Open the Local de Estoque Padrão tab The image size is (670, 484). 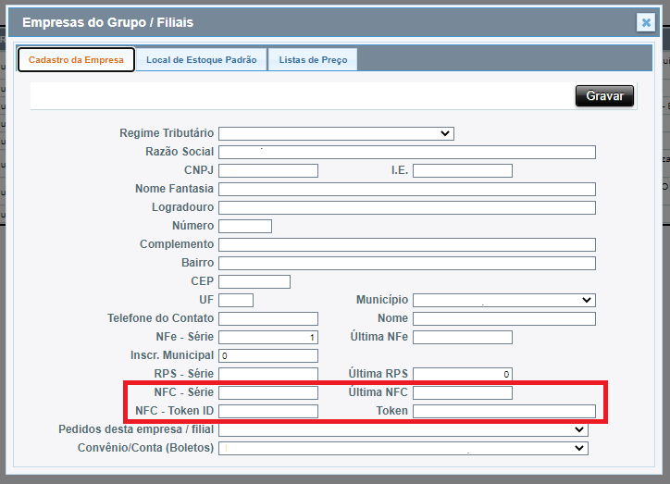(x=202, y=60)
